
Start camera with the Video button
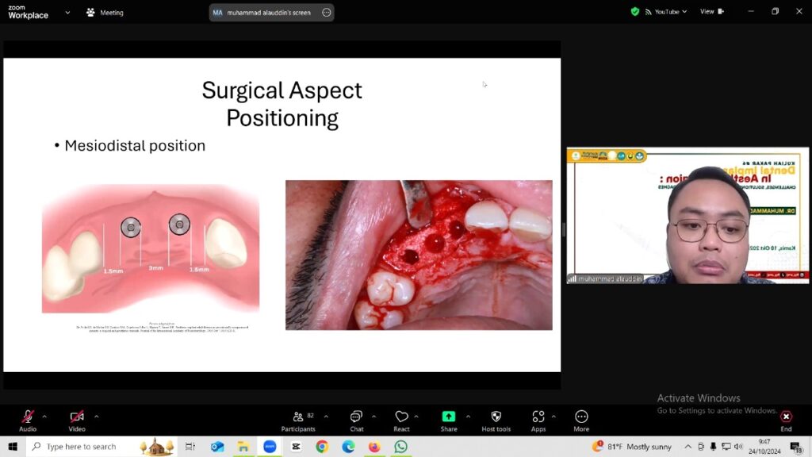point(77,421)
